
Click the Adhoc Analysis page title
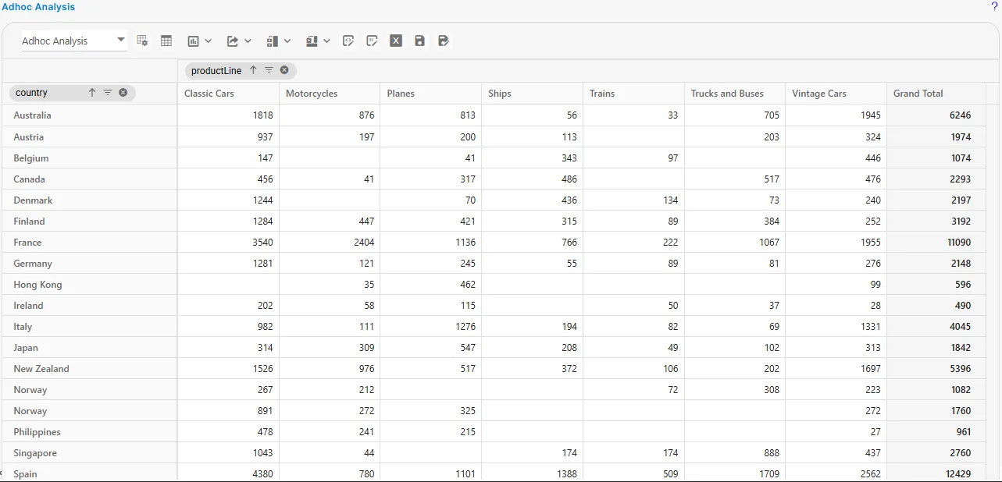click(38, 7)
